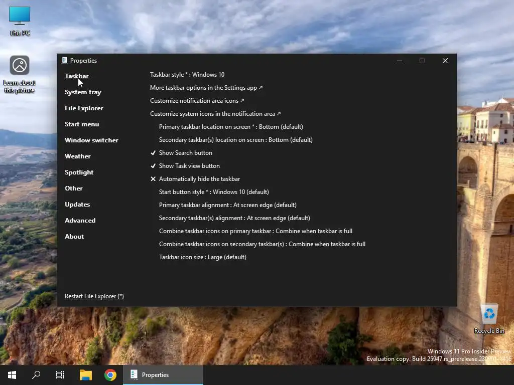
Task: Open the Window switcher section
Action: point(91,140)
